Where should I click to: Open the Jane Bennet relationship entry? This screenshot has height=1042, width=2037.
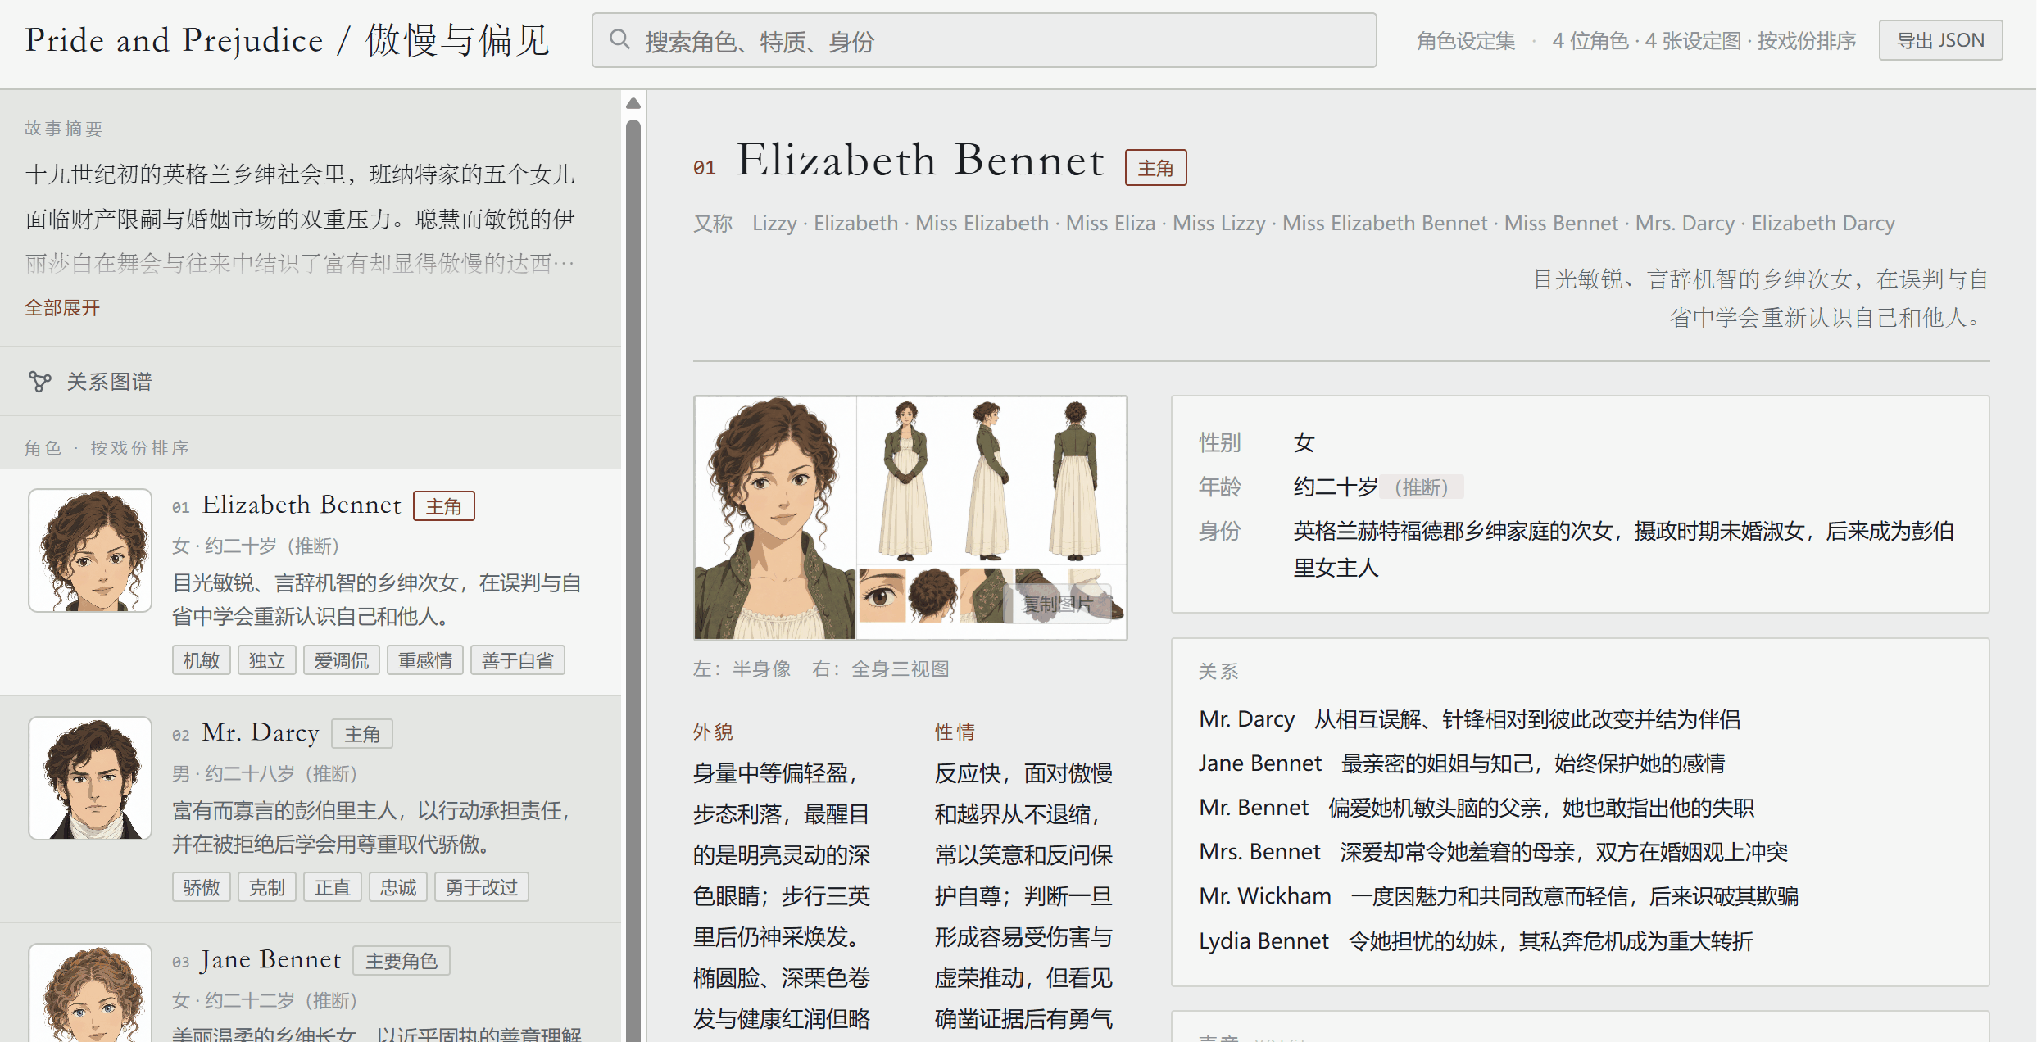pos(1462,763)
